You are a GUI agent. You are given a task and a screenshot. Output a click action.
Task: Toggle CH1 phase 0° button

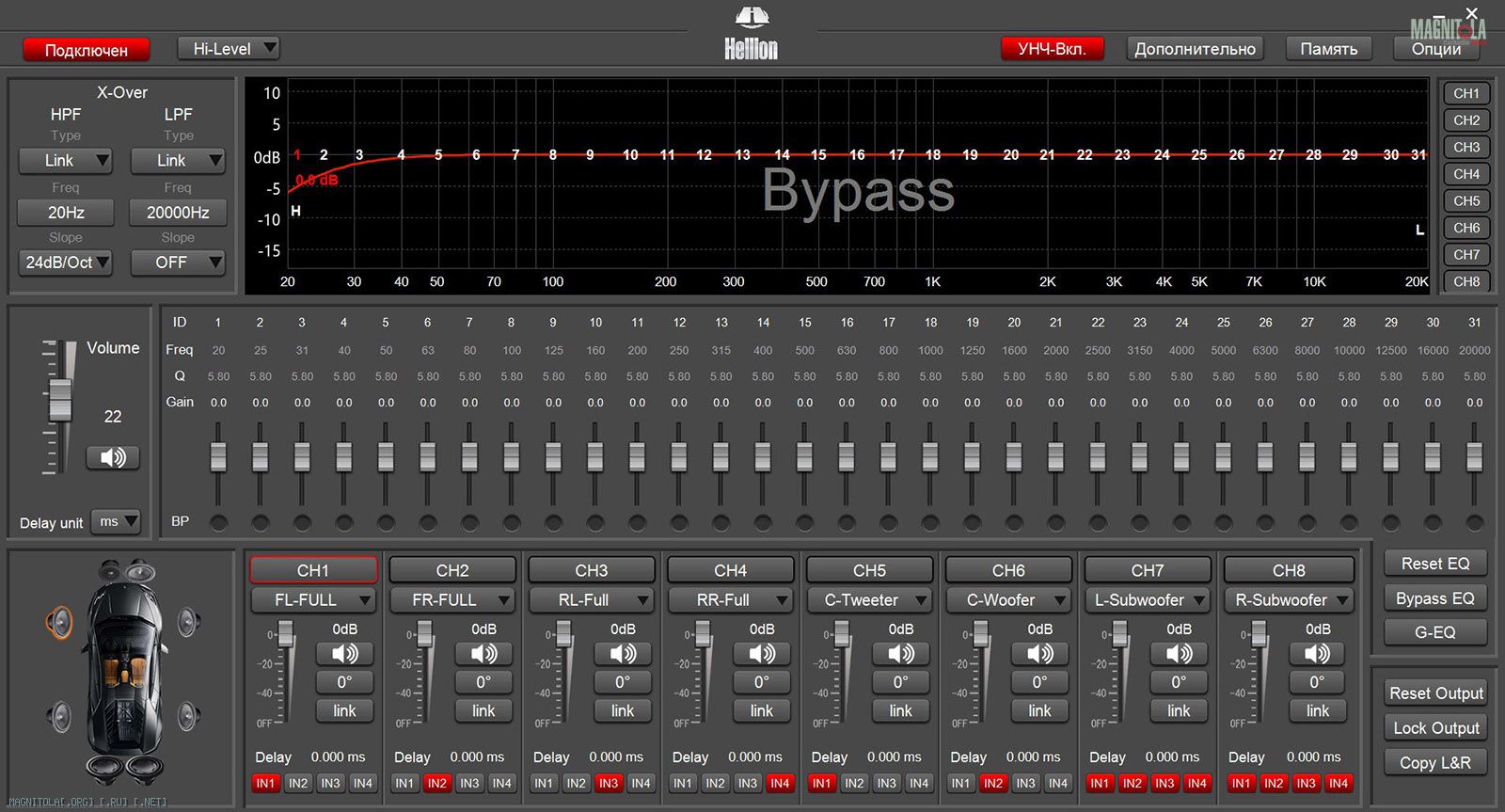coord(344,682)
